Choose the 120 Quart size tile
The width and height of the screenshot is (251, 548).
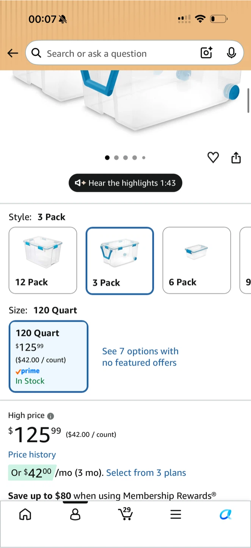pyautogui.click(x=49, y=357)
